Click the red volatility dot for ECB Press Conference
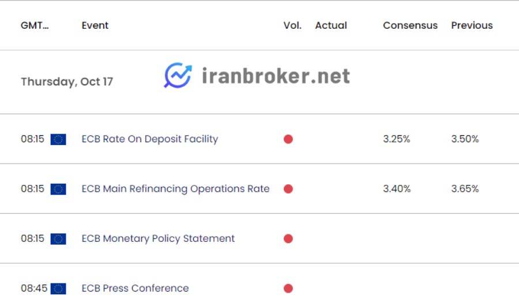Screen dimensions: 519x307 288,289
